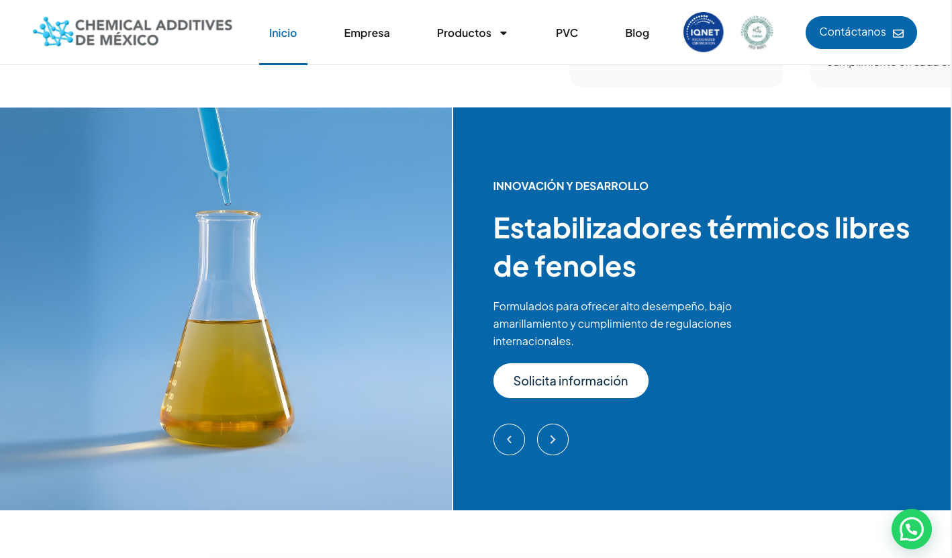Click the paragraph starting 'Formulados para ofrecer'

[612, 324]
